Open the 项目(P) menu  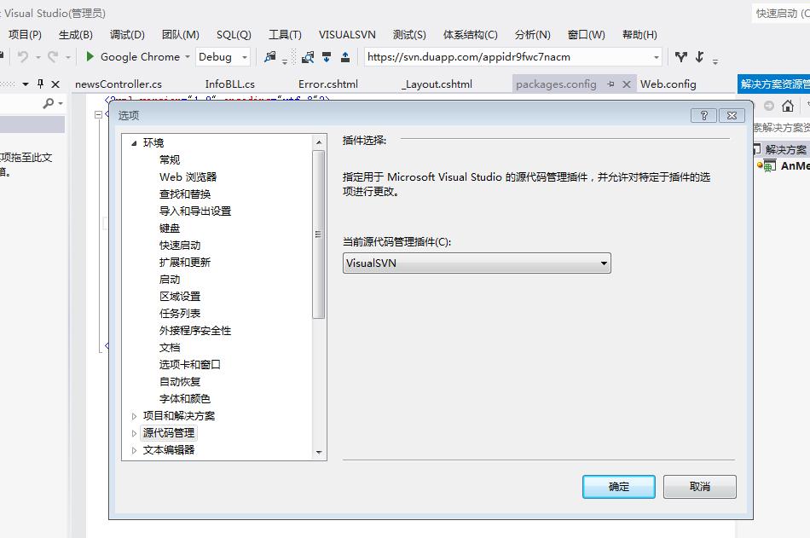pos(25,35)
